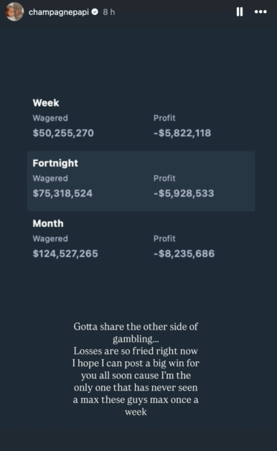
Task: Click the caption text about gambling losses
Action: pyautogui.click(x=136, y=369)
